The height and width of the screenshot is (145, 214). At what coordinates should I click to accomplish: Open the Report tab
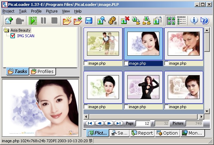[x=142, y=133]
